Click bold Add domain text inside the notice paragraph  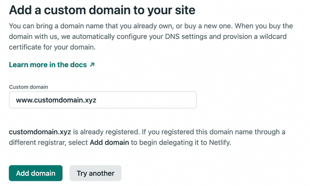tap(109, 142)
